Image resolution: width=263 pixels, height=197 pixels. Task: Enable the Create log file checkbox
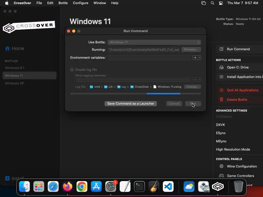72,70
